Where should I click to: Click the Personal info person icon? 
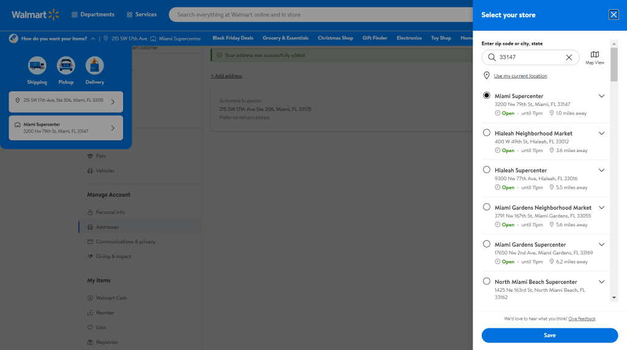[90, 212]
